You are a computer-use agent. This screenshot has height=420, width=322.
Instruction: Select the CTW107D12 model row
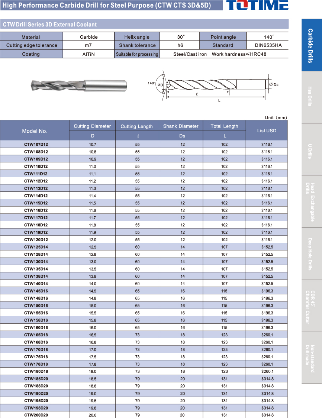click(x=36, y=144)
